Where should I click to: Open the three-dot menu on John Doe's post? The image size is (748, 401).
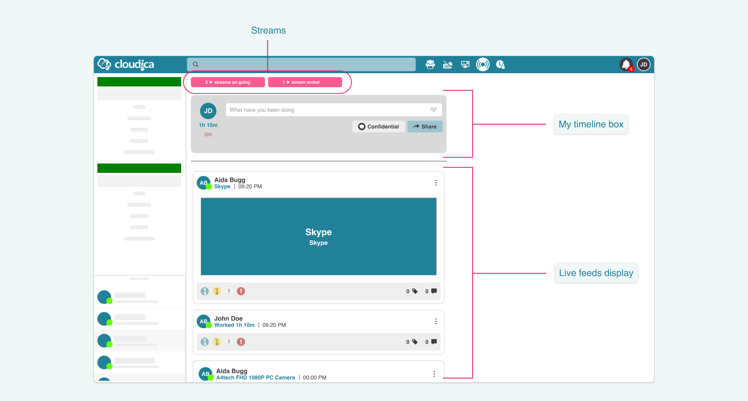tap(436, 322)
